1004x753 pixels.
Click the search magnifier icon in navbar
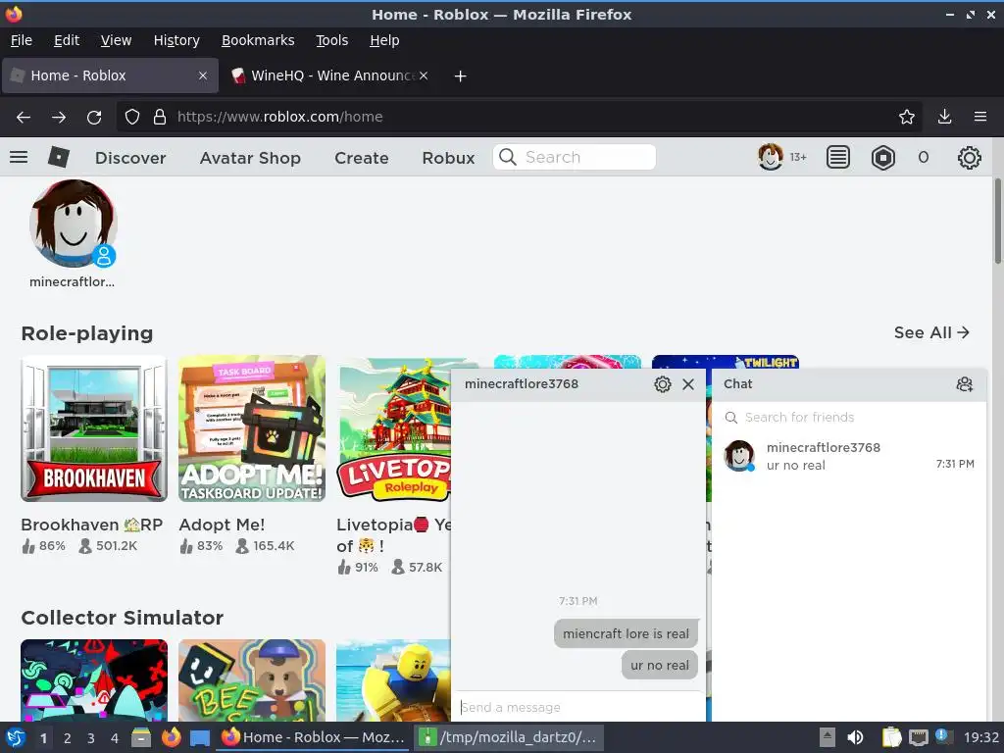[x=508, y=157]
